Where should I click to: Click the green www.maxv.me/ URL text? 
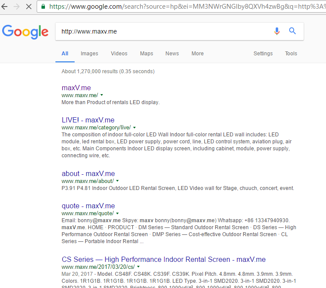click(80, 95)
